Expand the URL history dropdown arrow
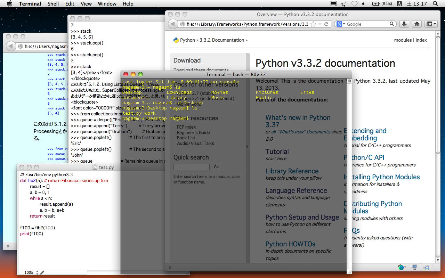This screenshot has height=278, width=445. click(x=319, y=24)
